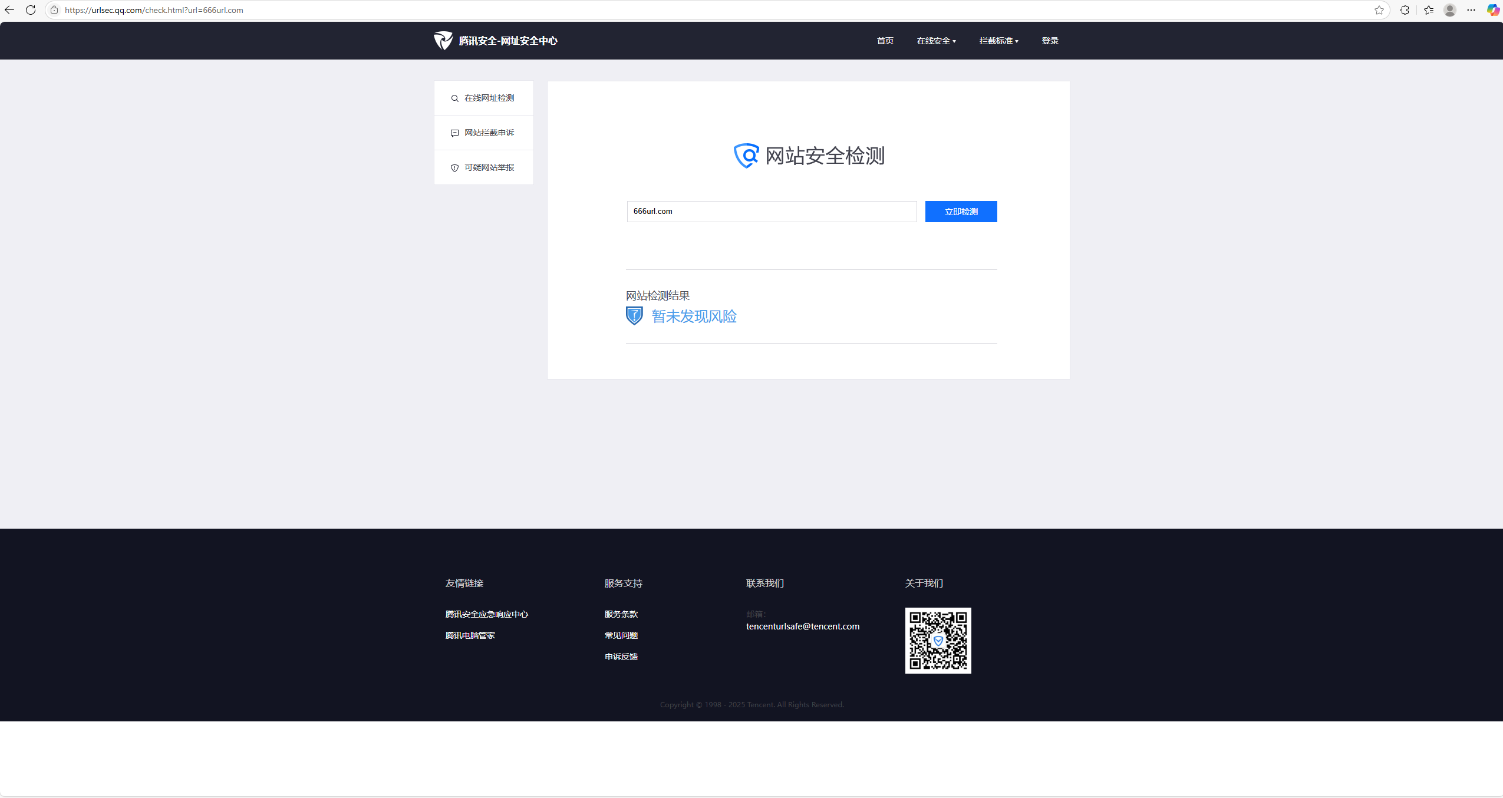Reload the page with refresh icon
The height and width of the screenshot is (798, 1503).
pyautogui.click(x=31, y=10)
